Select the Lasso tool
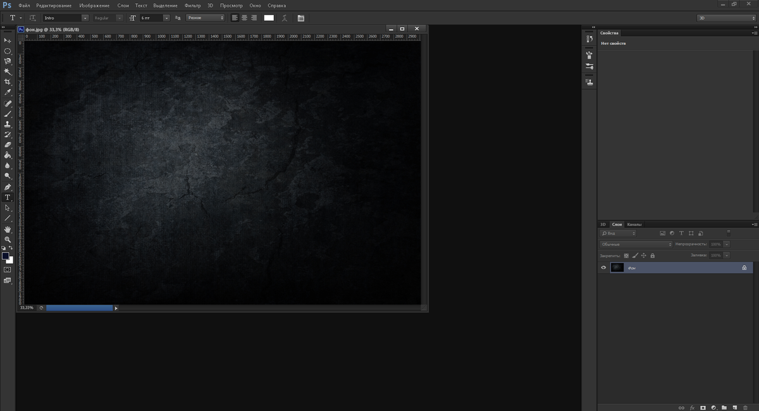The width and height of the screenshot is (759, 411). [8, 61]
